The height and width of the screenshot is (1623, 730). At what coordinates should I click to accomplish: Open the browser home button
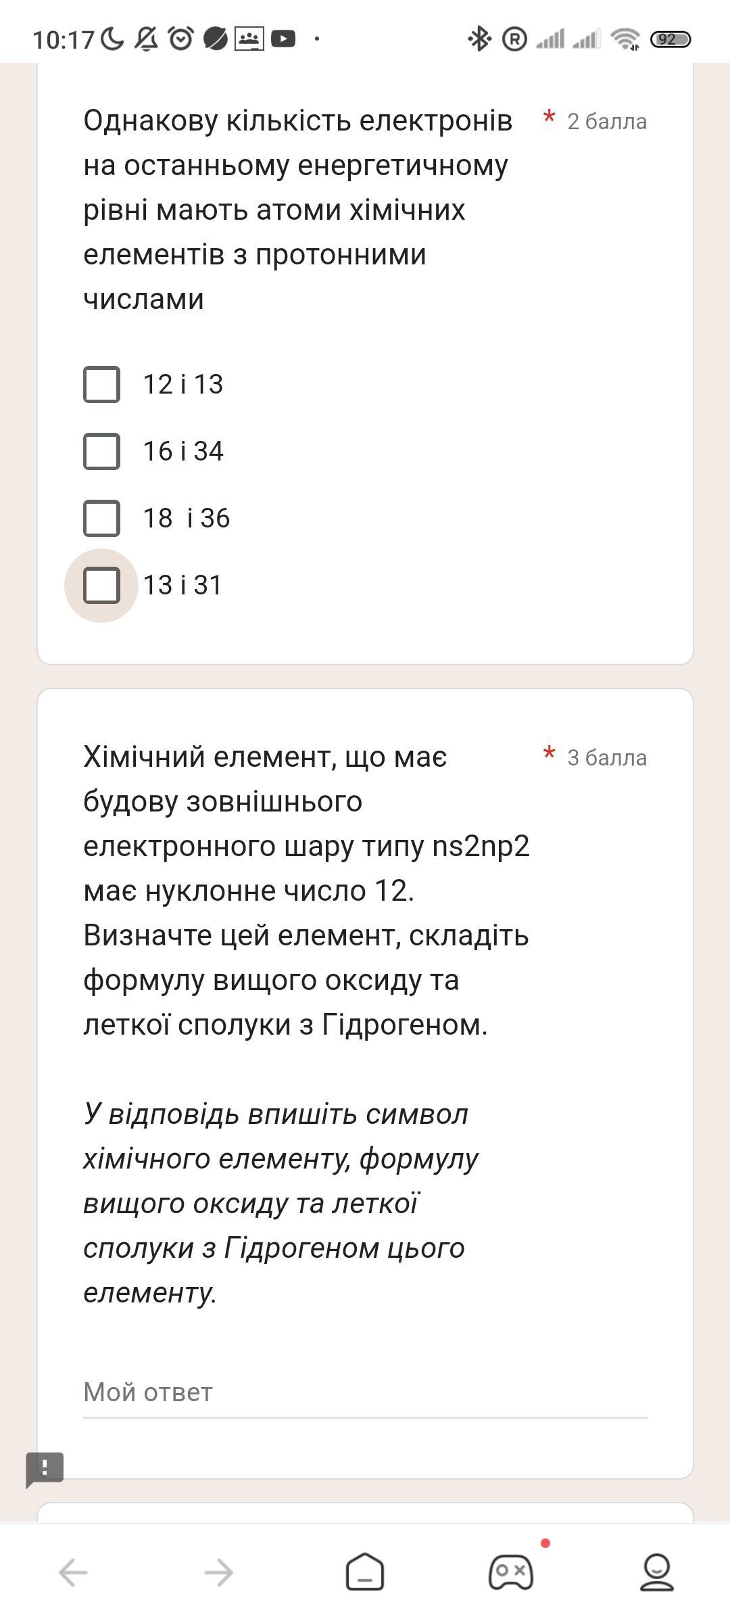(365, 1572)
